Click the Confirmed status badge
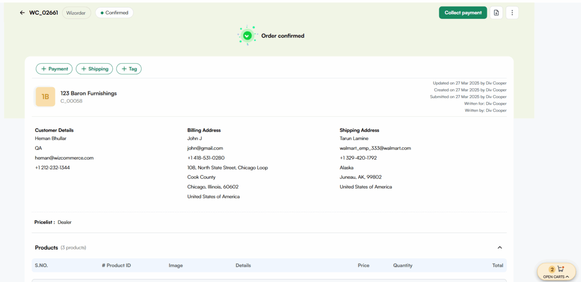This screenshot has width=581, height=282. [114, 13]
